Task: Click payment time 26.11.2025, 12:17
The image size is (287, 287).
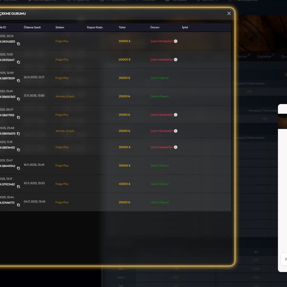Action: (34, 77)
